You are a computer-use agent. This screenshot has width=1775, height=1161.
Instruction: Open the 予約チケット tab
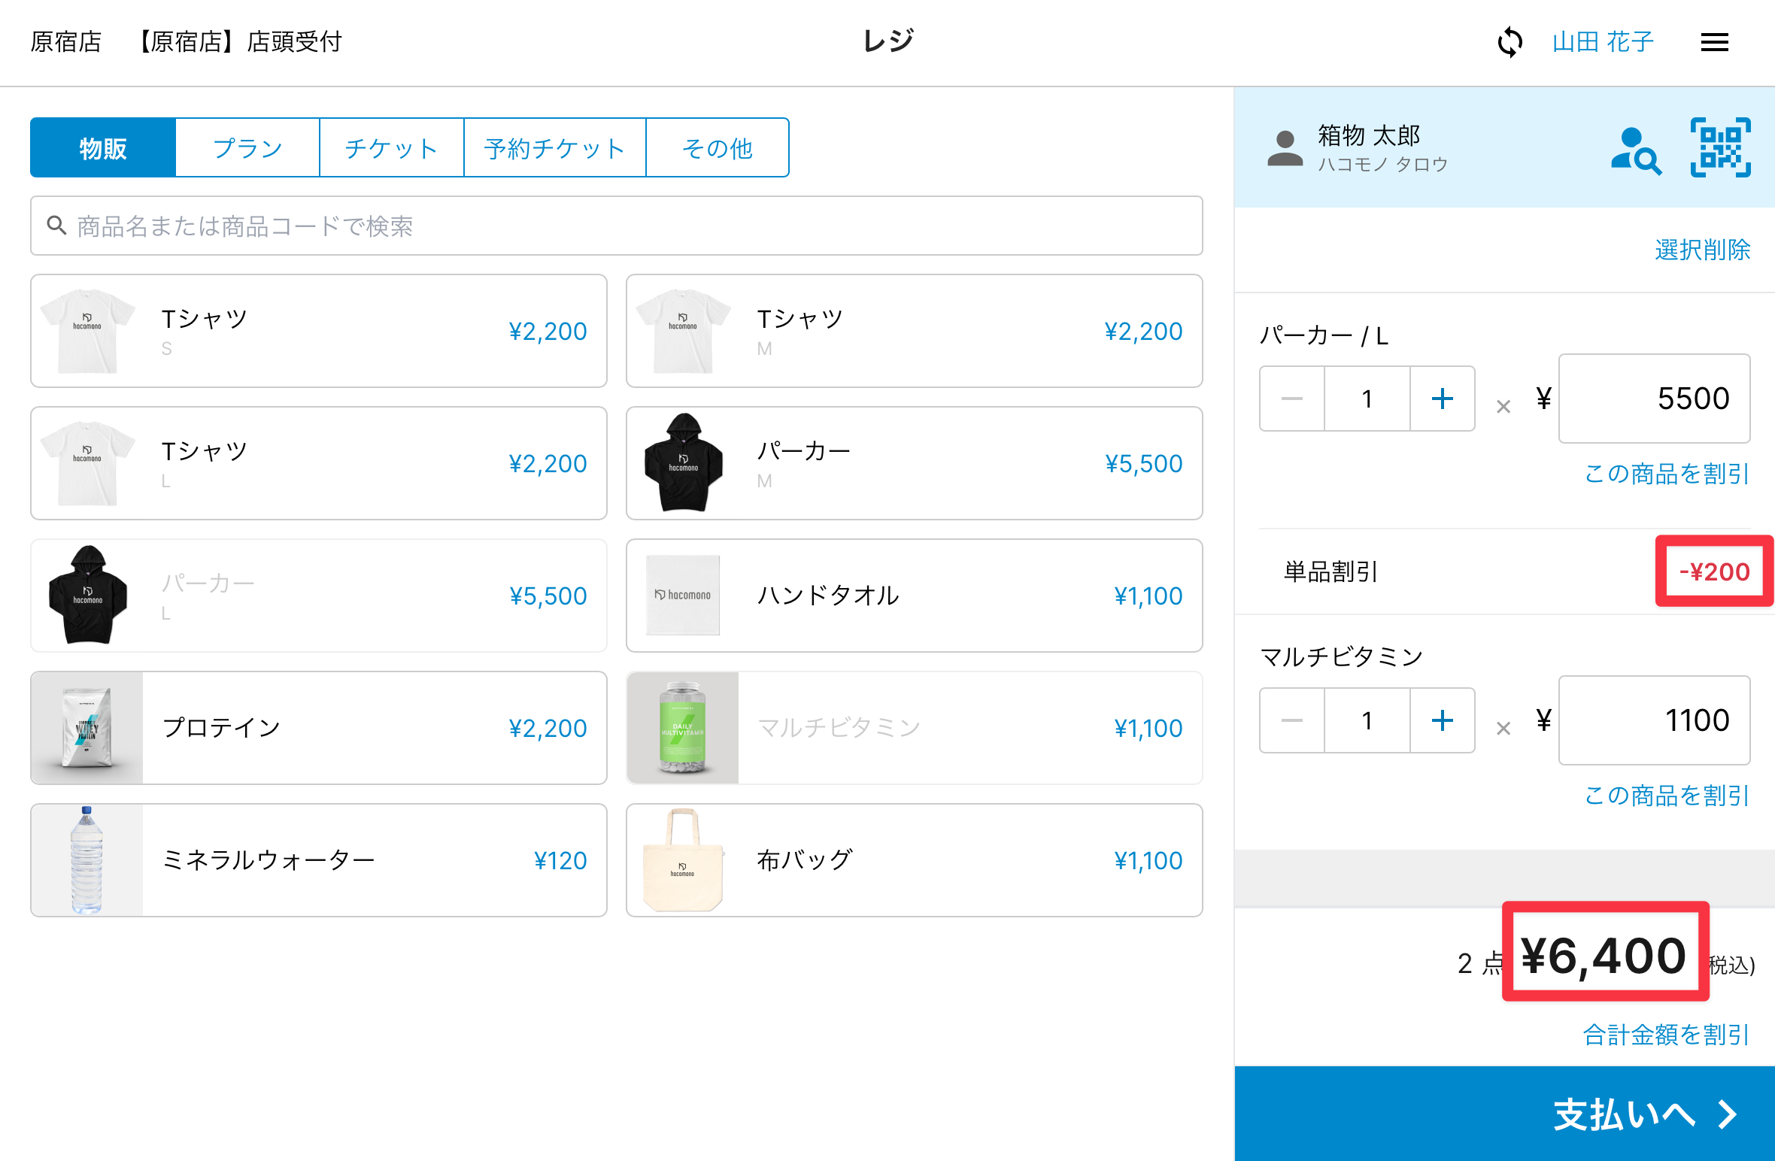[554, 148]
